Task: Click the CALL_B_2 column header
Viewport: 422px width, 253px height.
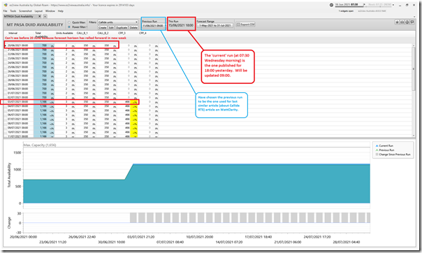Action: (x=103, y=33)
